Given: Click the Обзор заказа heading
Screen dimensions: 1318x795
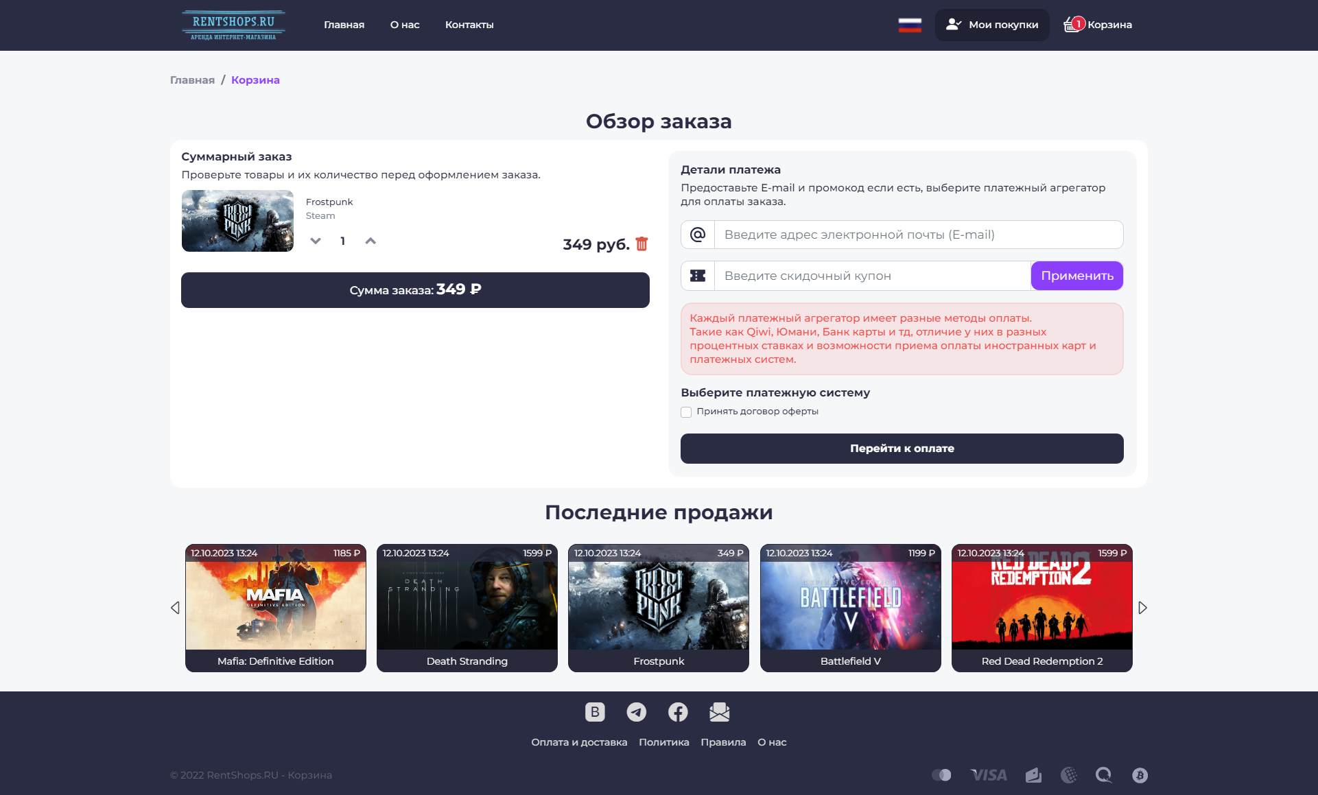Looking at the screenshot, I should [x=659, y=121].
